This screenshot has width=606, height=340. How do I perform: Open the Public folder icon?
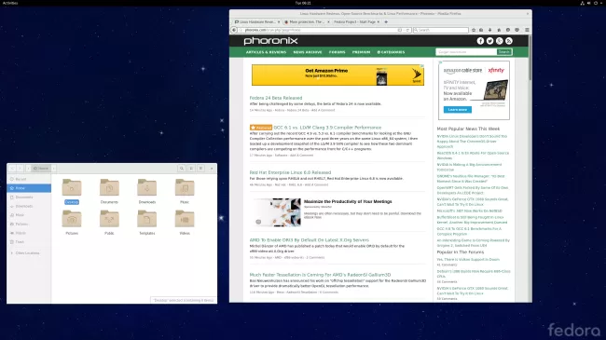click(x=109, y=220)
